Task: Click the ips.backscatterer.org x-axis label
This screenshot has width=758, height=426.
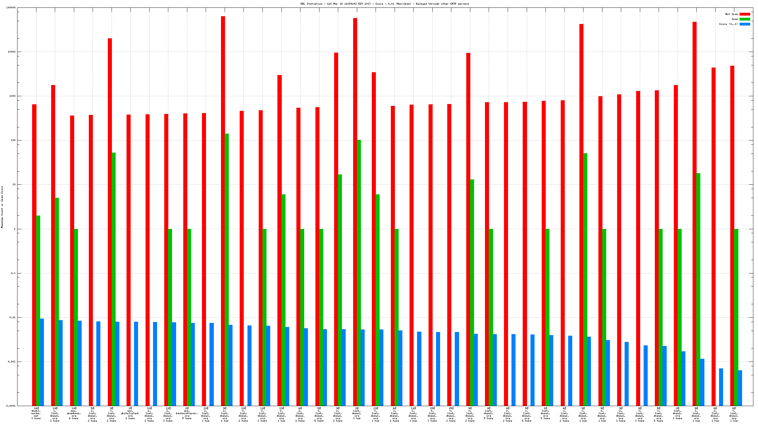Action: (x=187, y=413)
